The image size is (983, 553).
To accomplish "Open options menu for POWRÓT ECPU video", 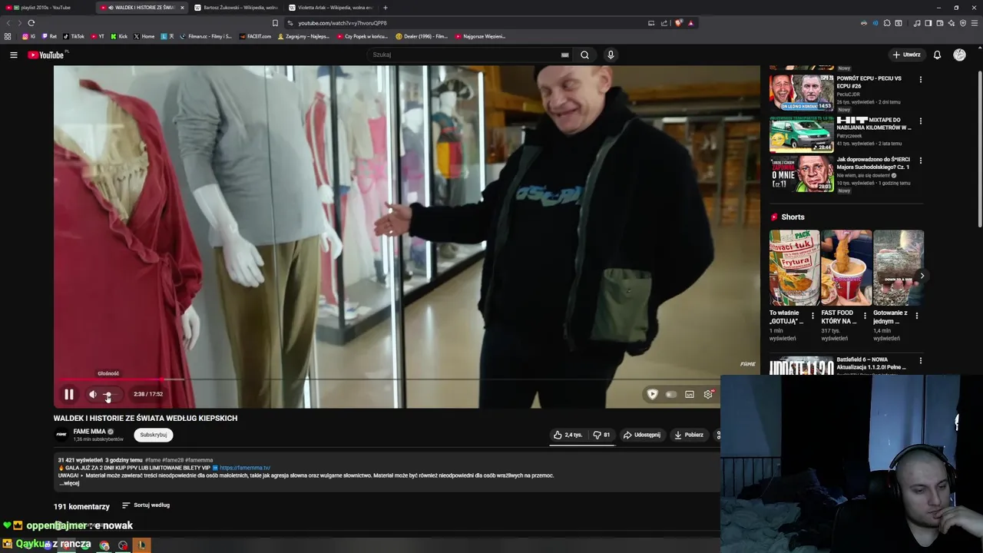I will pos(921,79).
